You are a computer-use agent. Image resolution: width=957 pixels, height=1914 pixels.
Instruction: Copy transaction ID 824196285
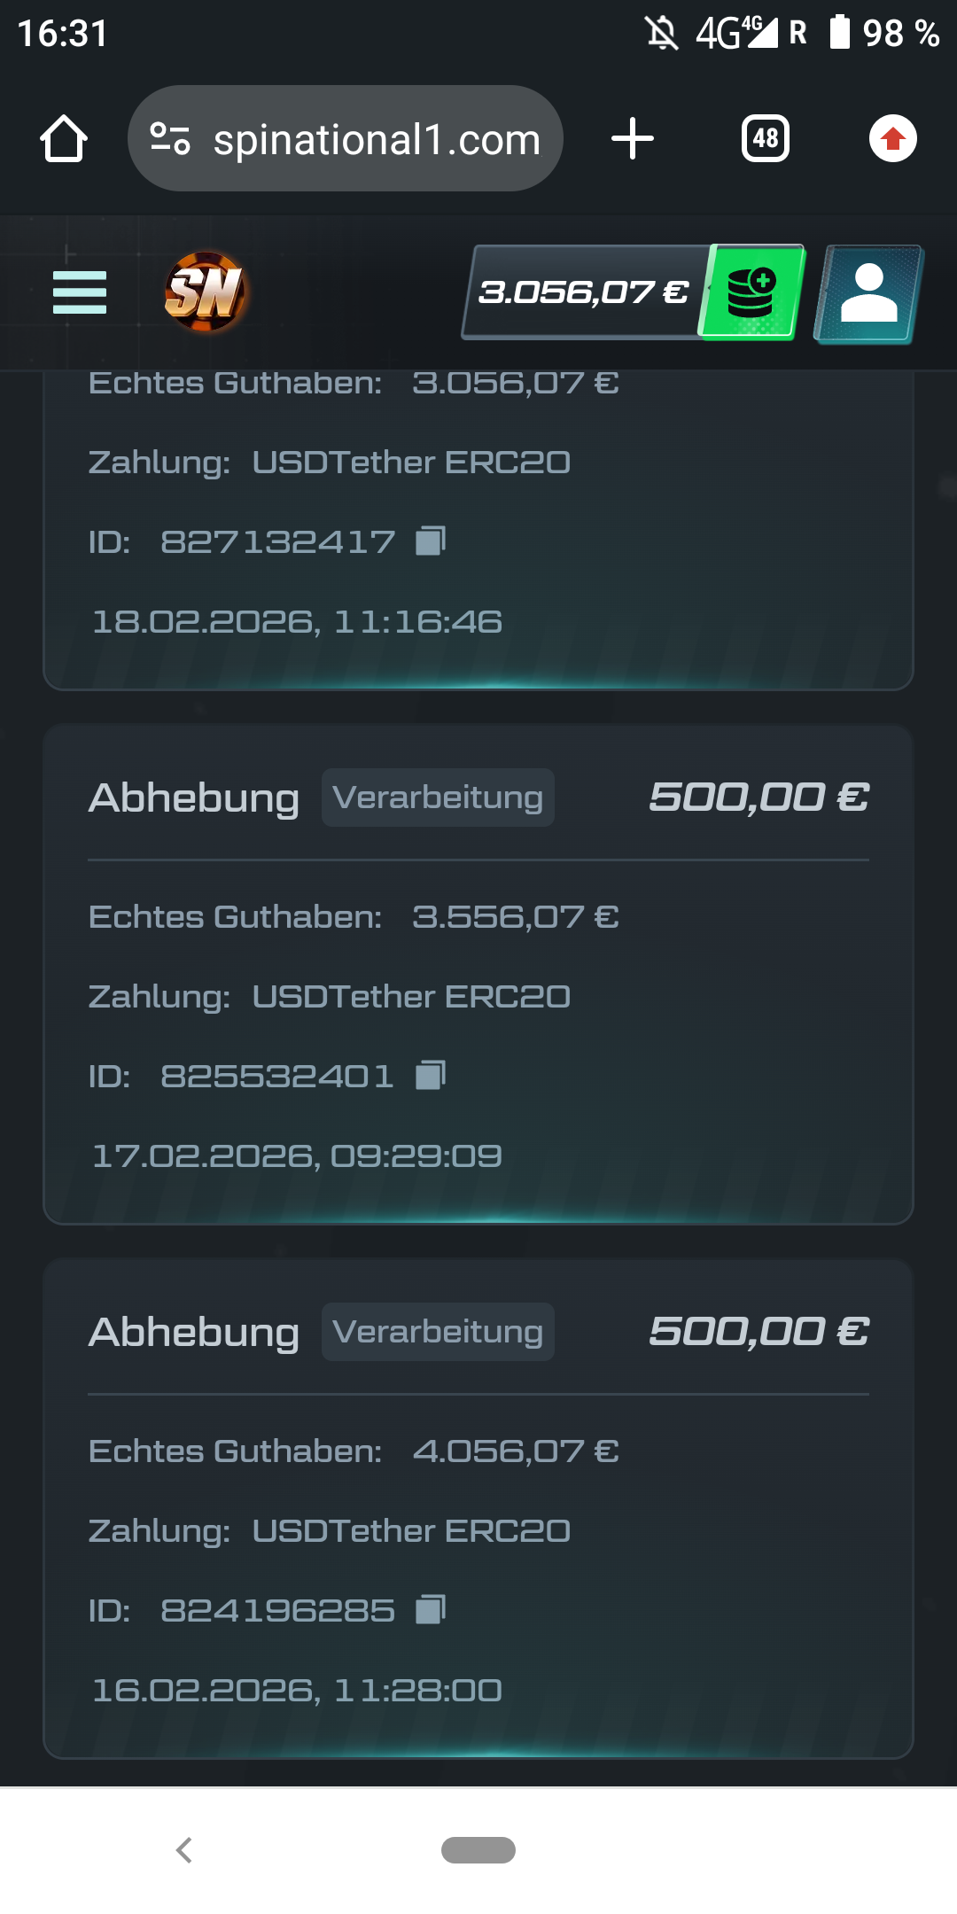431,1609
